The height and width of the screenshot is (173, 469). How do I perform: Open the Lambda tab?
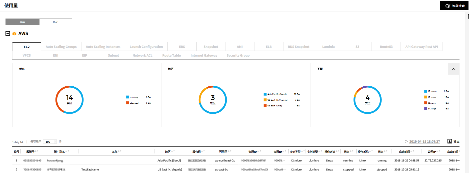[x=328, y=47]
